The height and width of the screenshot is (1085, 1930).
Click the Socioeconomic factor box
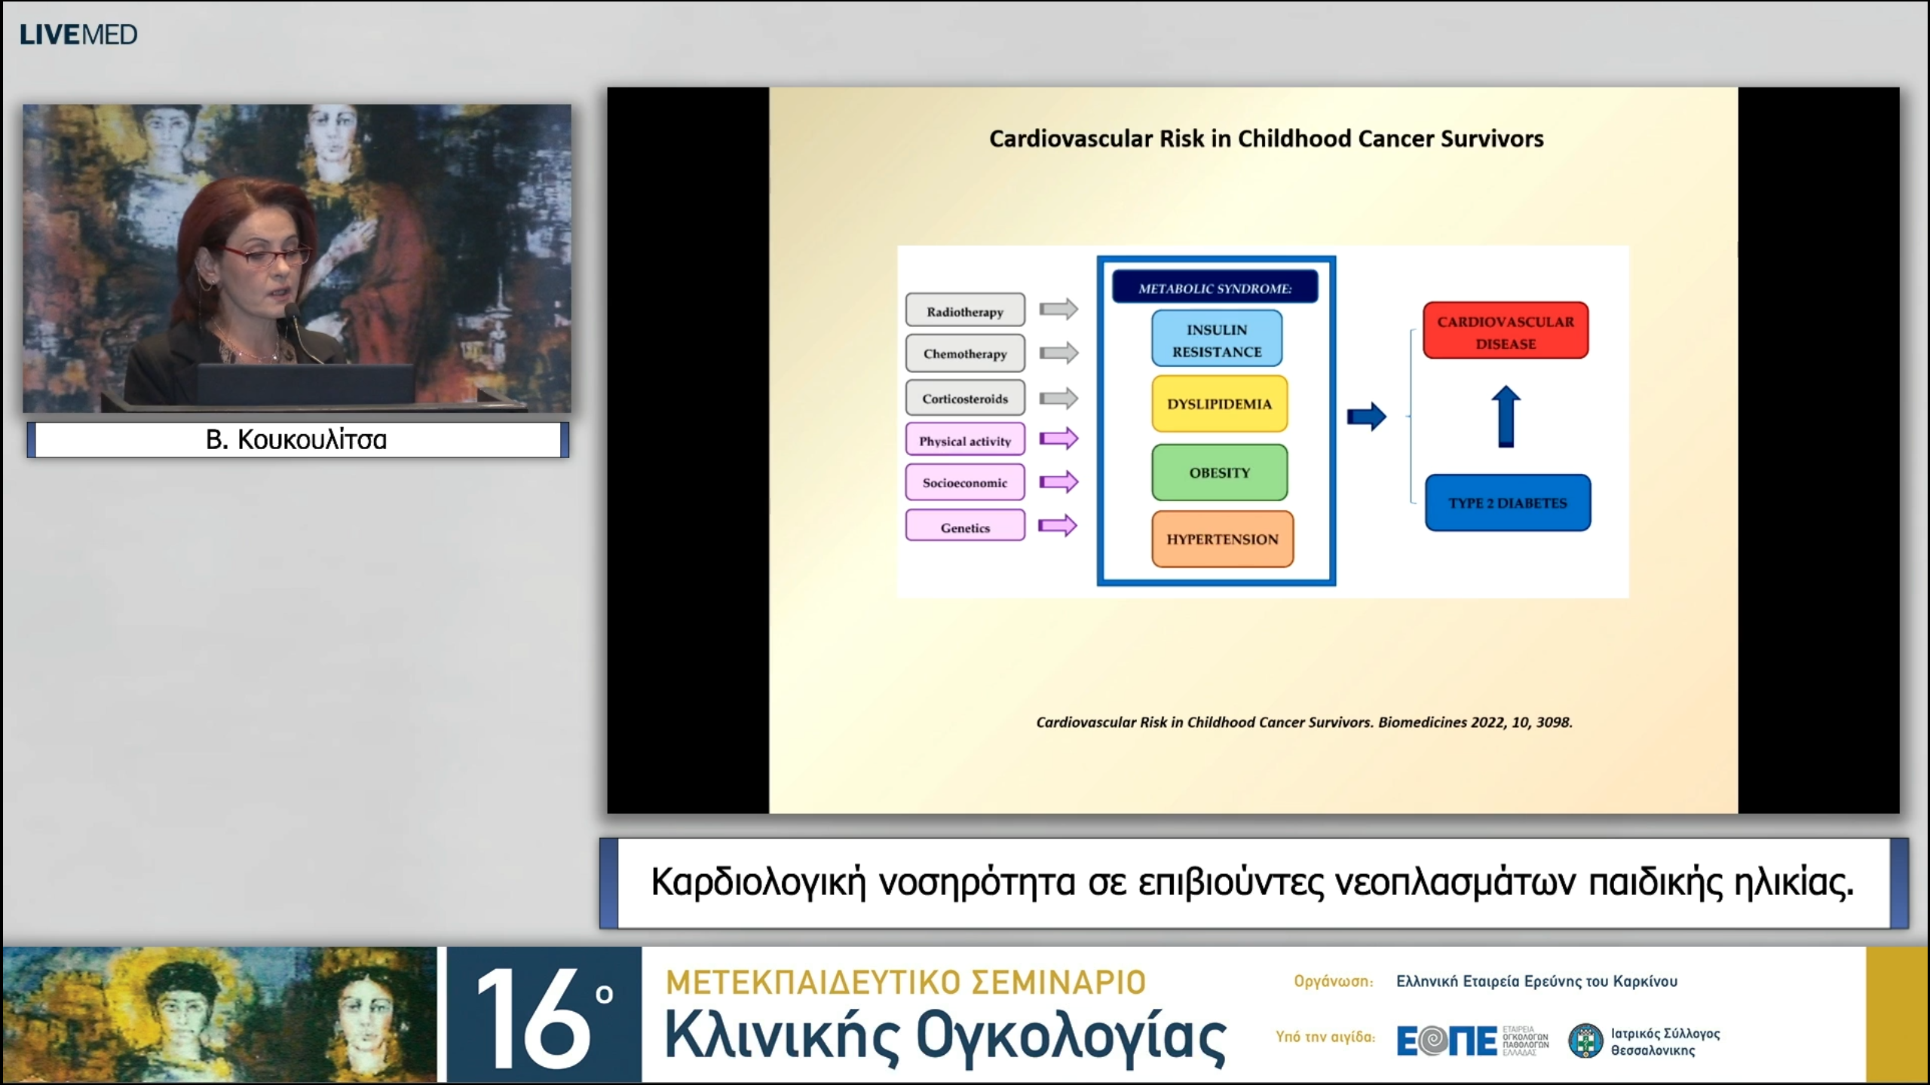coord(965,482)
